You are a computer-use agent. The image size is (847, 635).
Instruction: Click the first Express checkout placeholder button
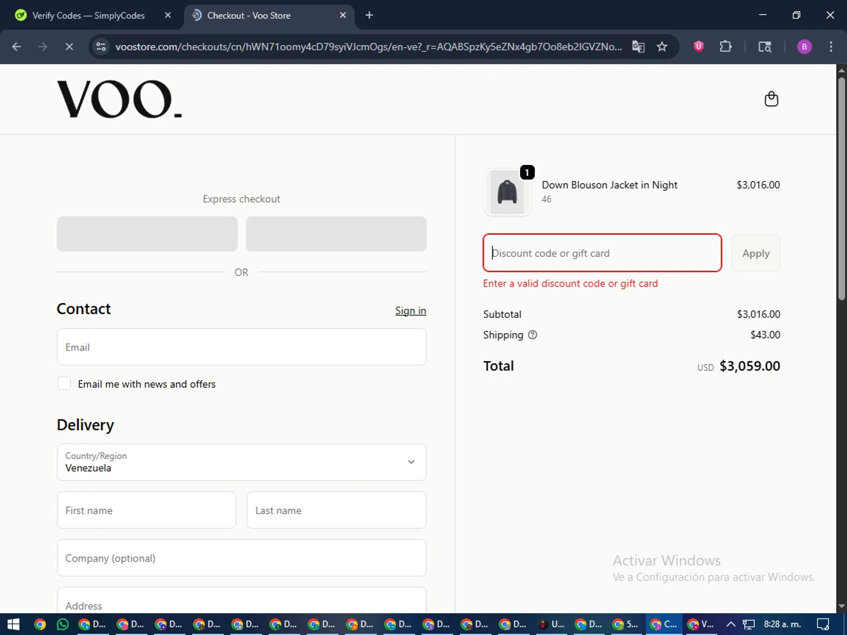tap(147, 234)
